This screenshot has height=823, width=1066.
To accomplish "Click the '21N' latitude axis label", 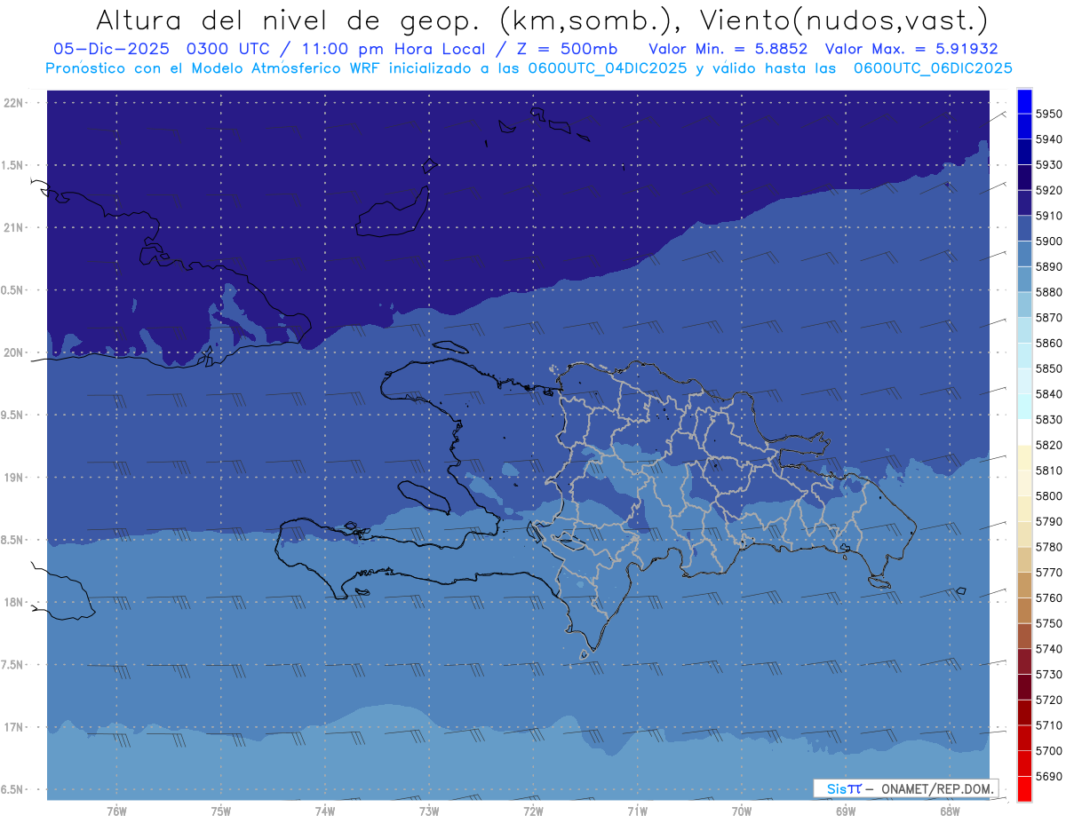I will tap(14, 227).
